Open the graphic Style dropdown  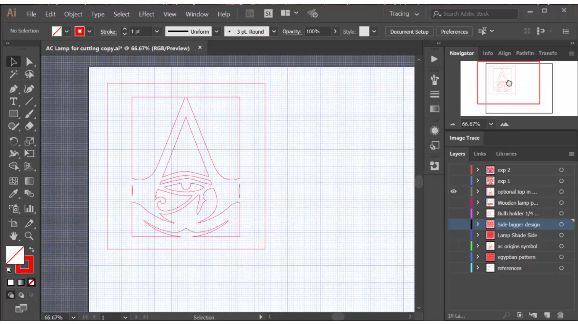coord(374,31)
